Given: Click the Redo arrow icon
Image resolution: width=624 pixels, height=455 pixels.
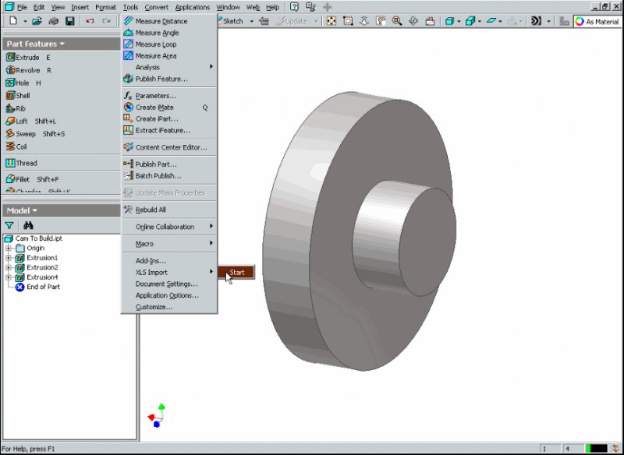Looking at the screenshot, I should tap(106, 21).
